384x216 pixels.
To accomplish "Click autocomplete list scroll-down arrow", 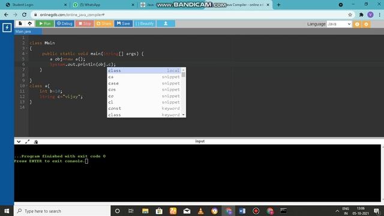I will tap(184, 115).
